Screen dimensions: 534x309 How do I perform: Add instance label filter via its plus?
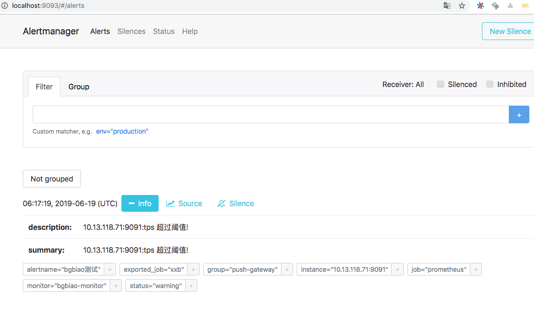(x=397, y=269)
